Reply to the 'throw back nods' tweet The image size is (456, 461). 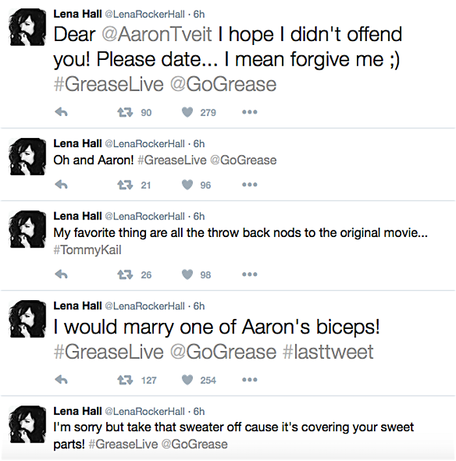[x=62, y=275]
